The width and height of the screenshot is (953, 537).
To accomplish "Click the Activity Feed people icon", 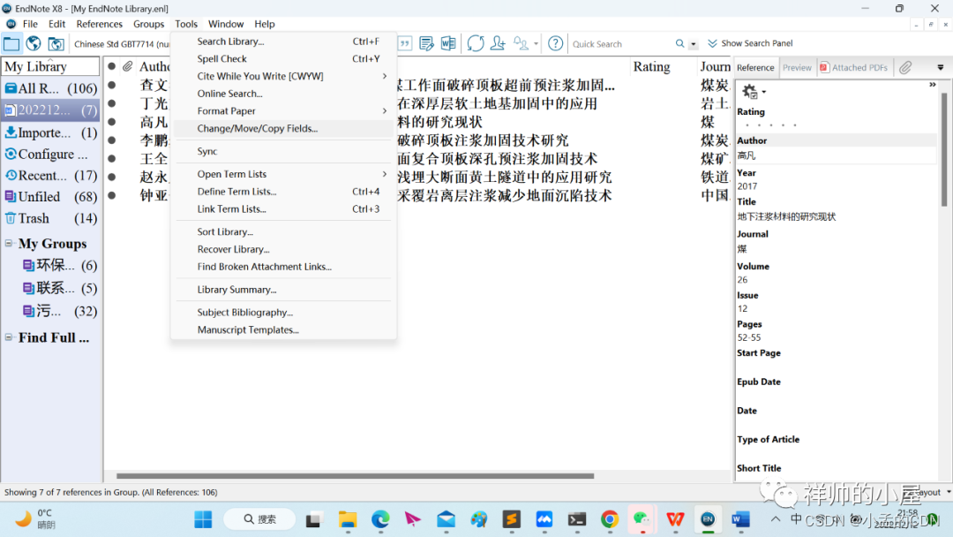I will [521, 44].
